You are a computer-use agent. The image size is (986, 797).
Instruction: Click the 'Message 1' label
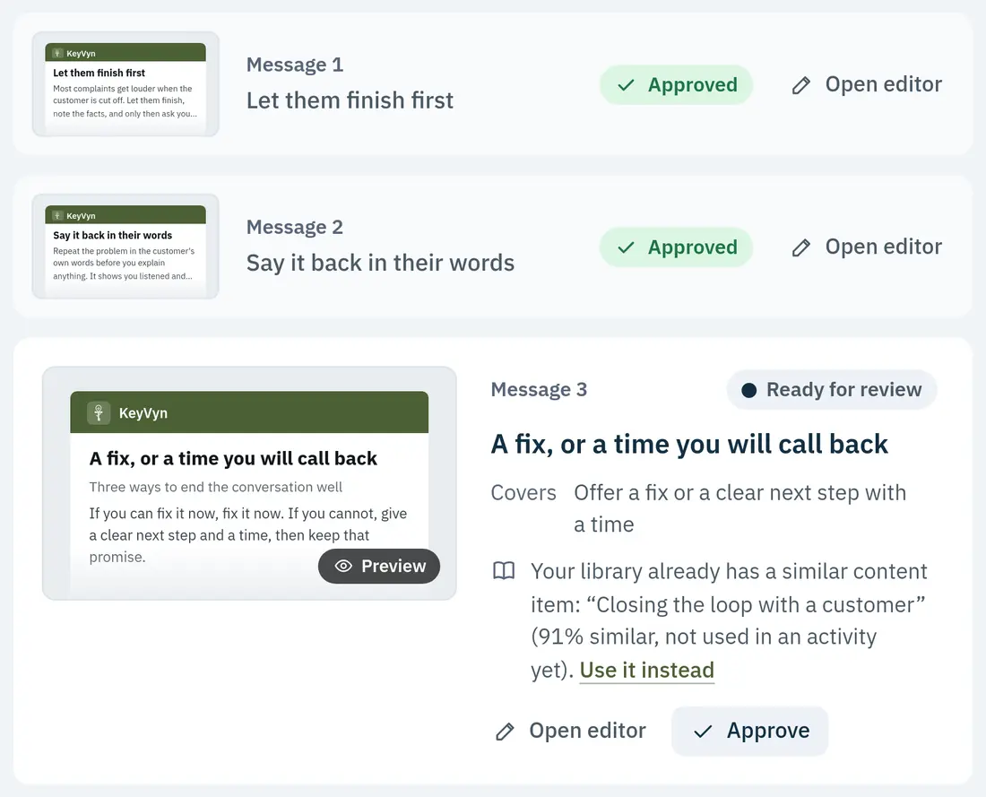(295, 65)
